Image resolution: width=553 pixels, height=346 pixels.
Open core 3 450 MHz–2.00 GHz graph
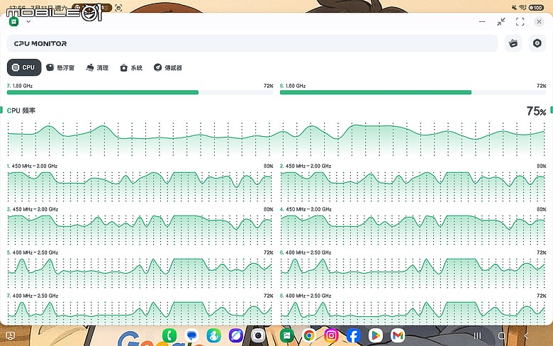point(140,229)
